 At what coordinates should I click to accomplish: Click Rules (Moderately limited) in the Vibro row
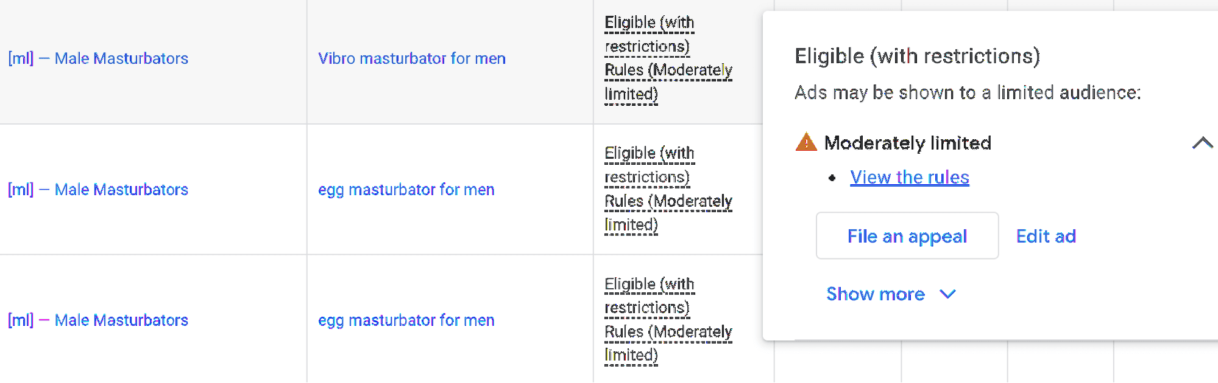[x=668, y=82]
